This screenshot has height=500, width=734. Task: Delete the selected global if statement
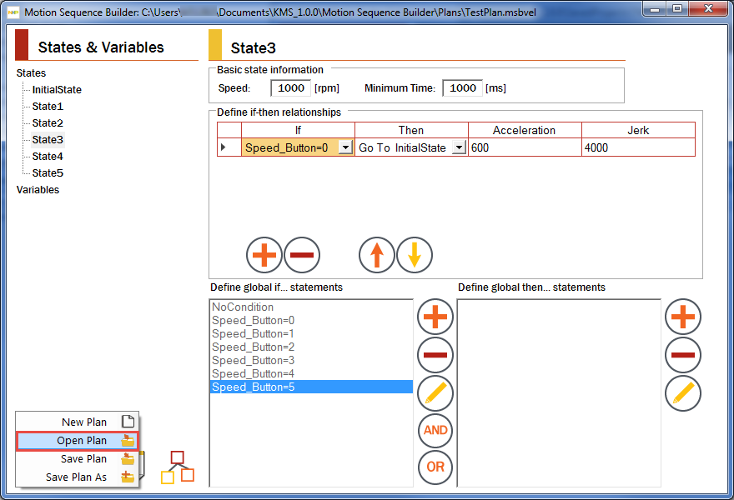(x=435, y=355)
